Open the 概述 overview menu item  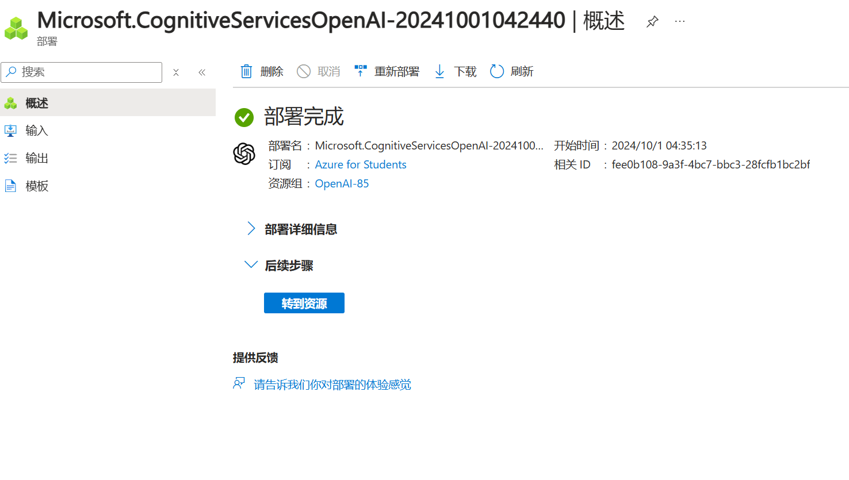pos(108,103)
